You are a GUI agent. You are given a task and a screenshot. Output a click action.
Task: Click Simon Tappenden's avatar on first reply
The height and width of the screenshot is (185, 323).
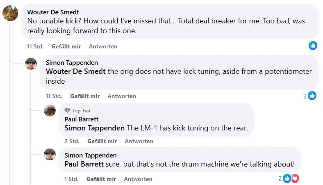click(x=31, y=64)
